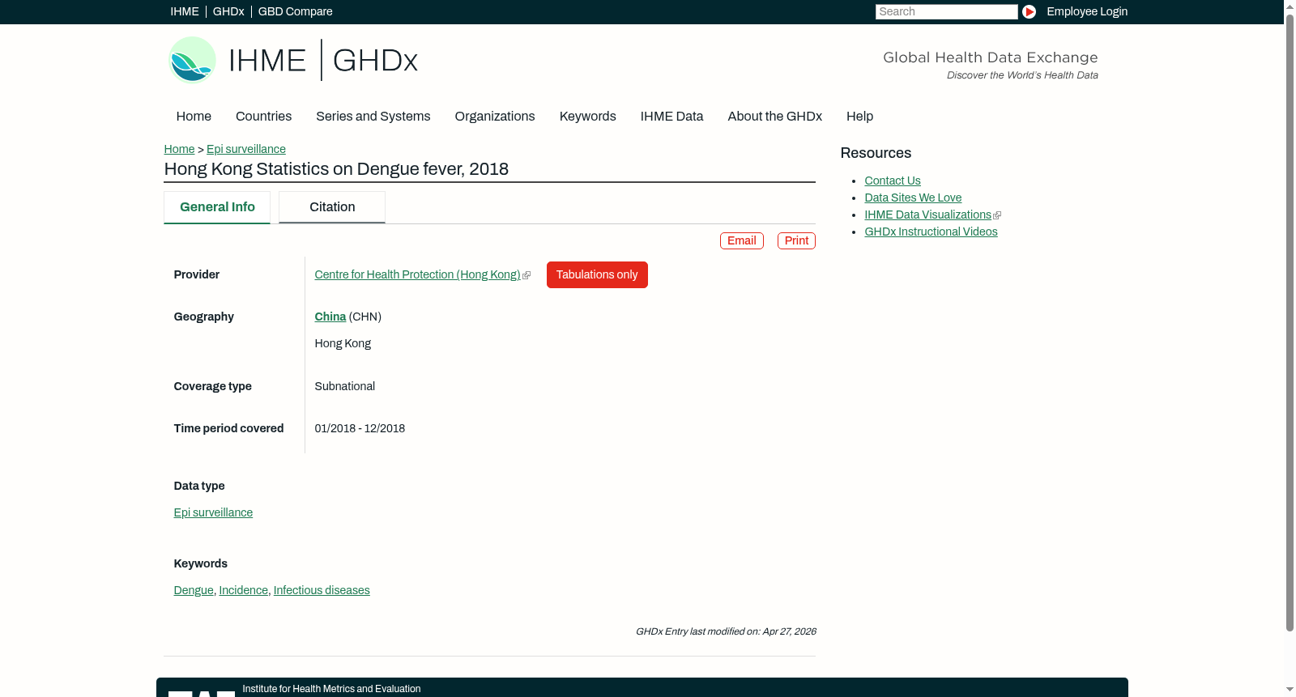Follow the Epi surveillance data type link
The image size is (1296, 697).
pyautogui.click(x=213, y=513)
